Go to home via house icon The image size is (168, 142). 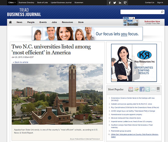[x=10, y=22]
